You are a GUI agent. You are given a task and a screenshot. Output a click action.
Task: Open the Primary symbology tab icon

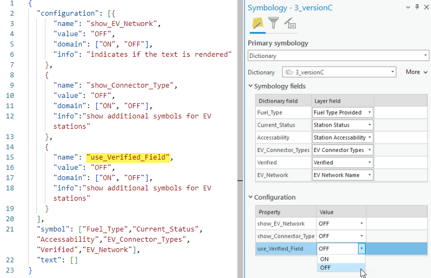point(257,23)
